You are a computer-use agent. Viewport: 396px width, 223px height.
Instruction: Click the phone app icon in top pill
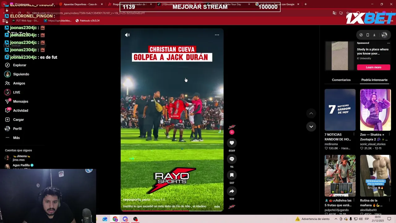[368, 35]
